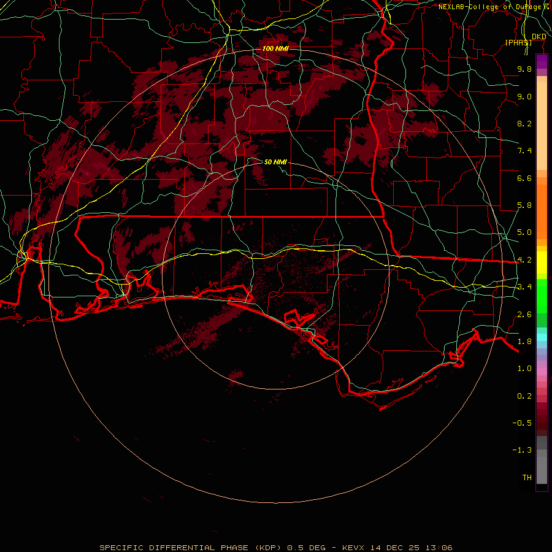Click the 9.0 value on the scale

(x=524, y=96)
